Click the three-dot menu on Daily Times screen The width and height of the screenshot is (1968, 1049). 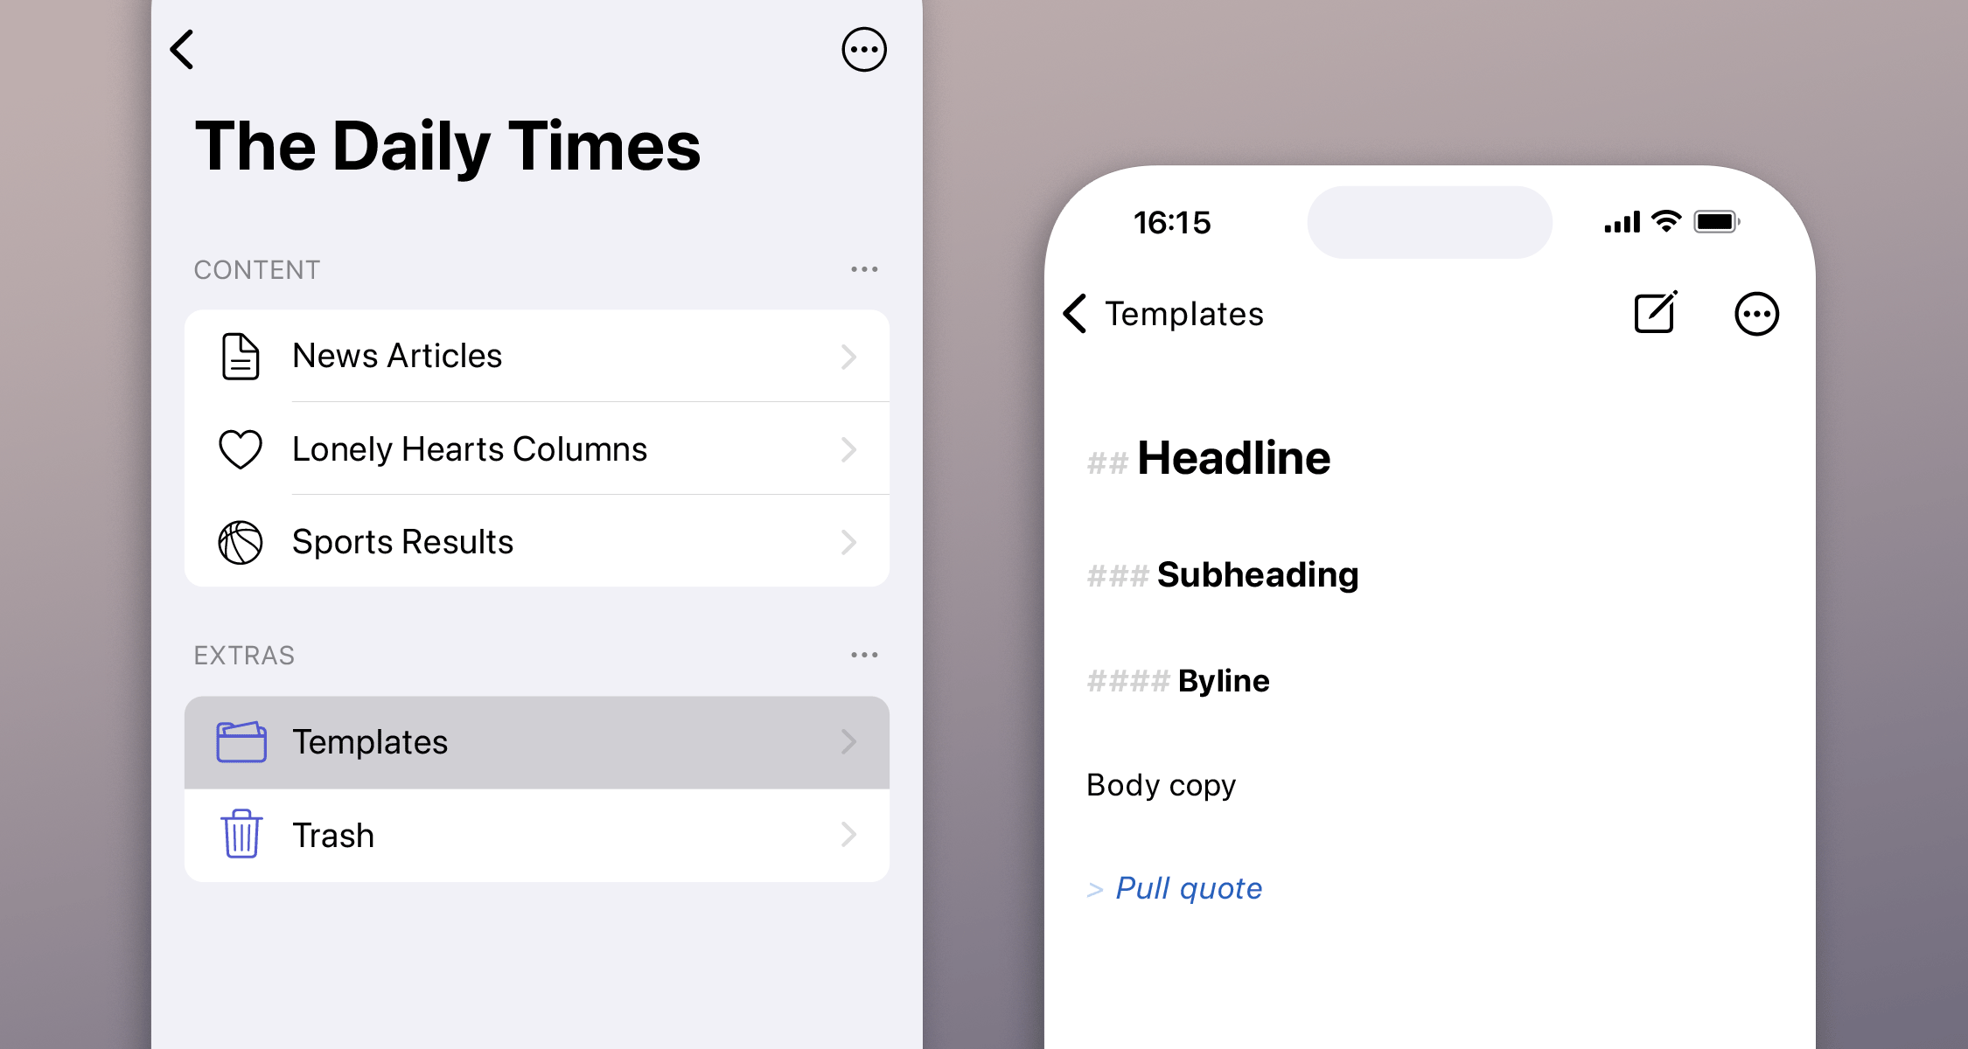tap(863, 50)
